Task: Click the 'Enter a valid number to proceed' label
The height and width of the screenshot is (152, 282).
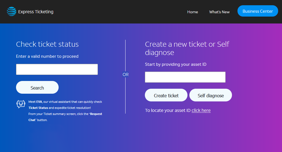Action: (47, 56)
